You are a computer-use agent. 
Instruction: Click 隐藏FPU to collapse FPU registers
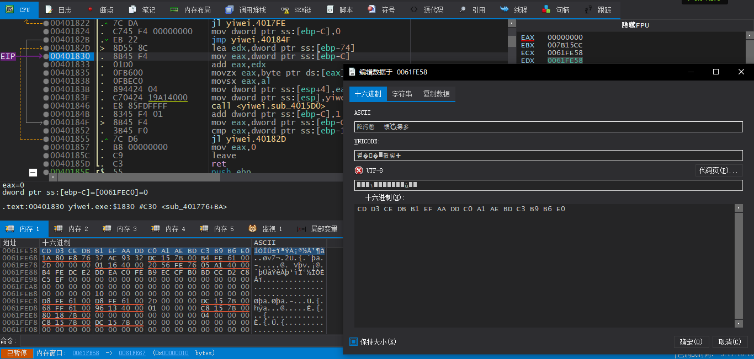click(636, 25)
